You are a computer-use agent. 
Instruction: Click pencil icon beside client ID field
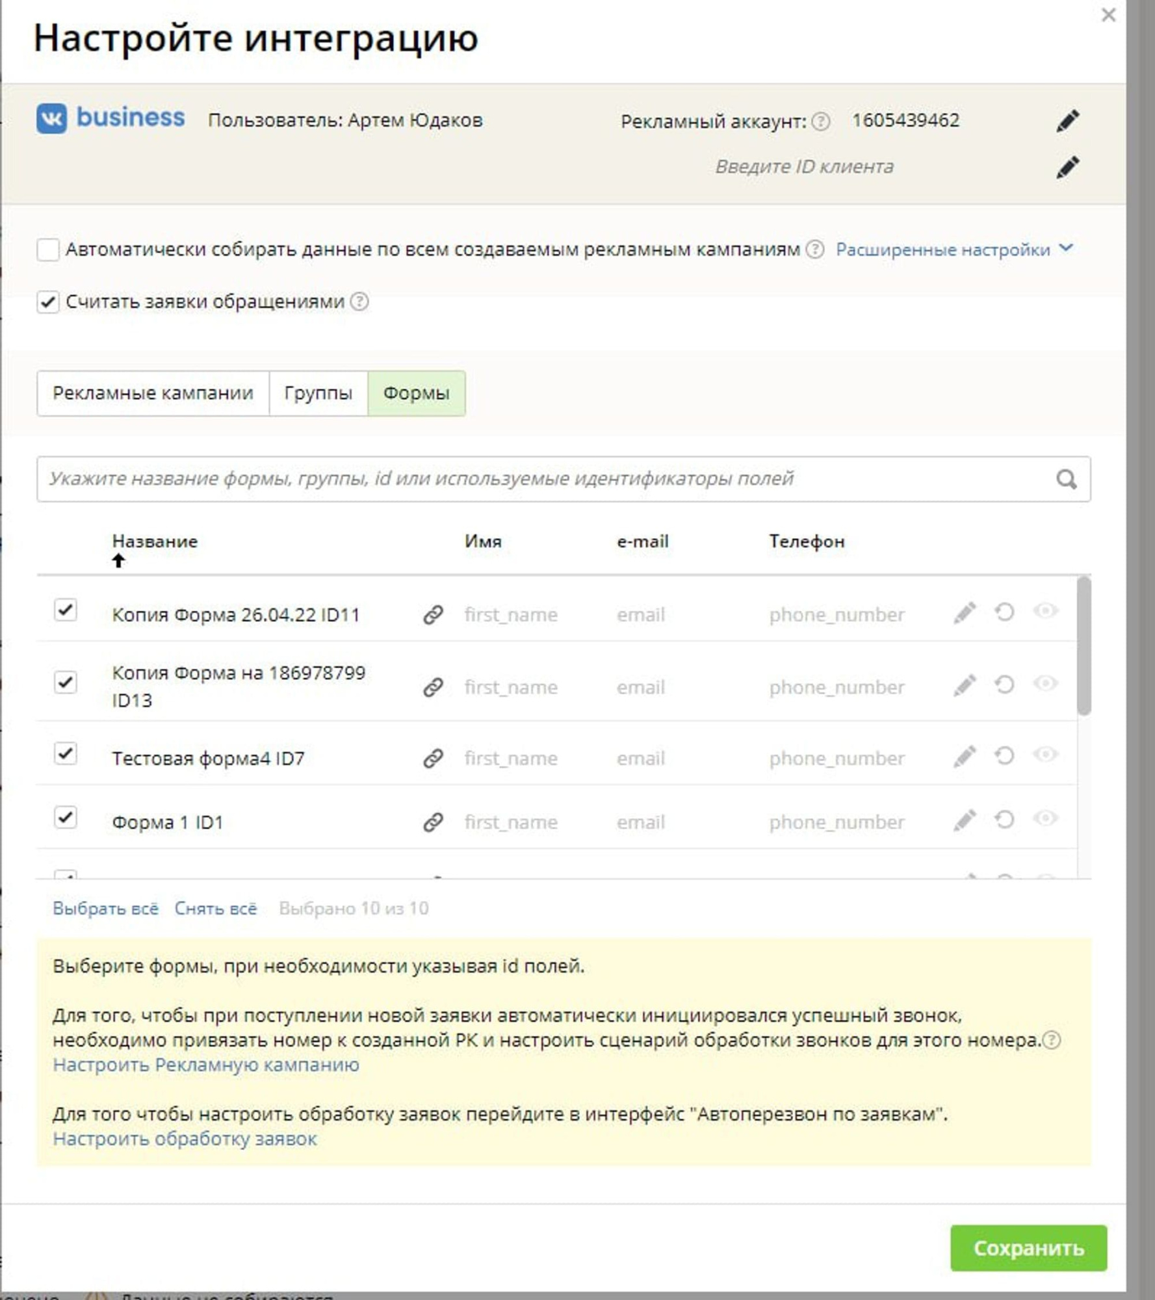1067,168
